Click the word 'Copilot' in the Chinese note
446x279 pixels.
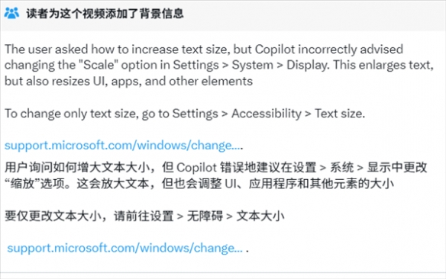pyautogui.click(x=196, y=168)
